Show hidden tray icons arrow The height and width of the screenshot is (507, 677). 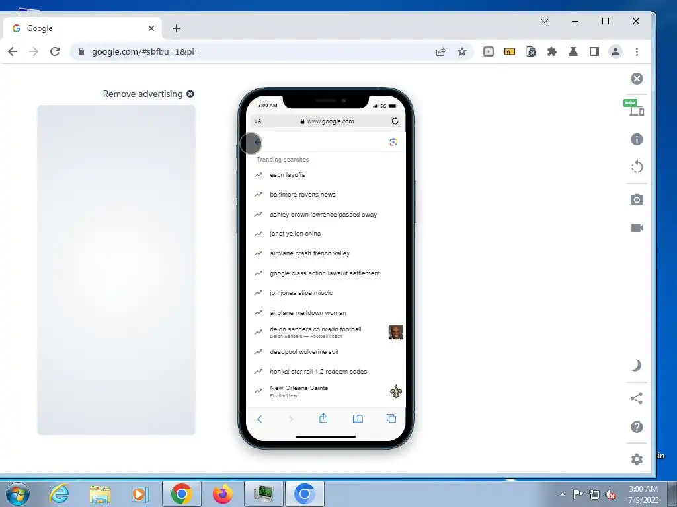(562, 494)
